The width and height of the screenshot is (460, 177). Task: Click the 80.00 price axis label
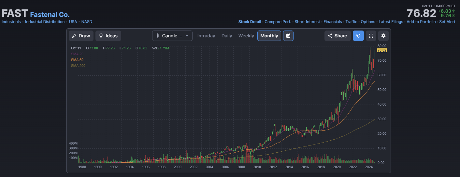click(382, 46)
